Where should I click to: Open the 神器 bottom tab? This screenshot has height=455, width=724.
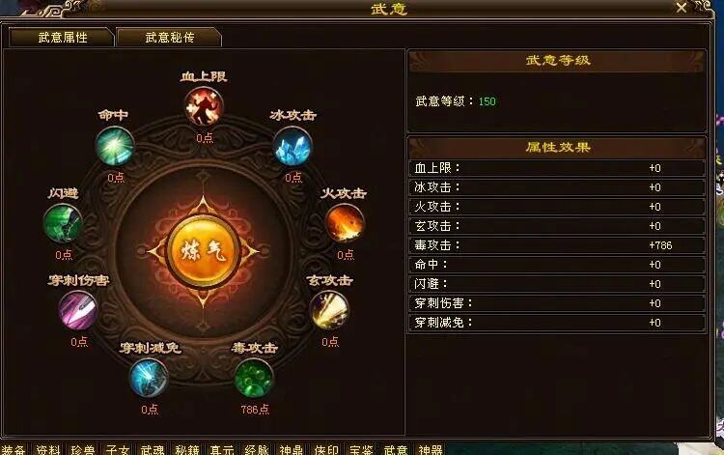click(431, 449)
